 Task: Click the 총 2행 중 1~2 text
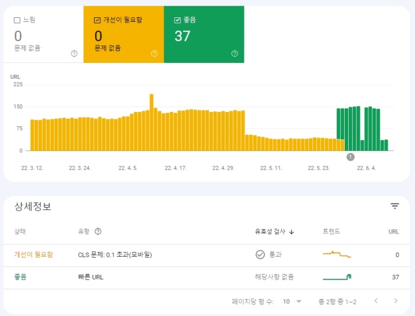pos(337,302)
